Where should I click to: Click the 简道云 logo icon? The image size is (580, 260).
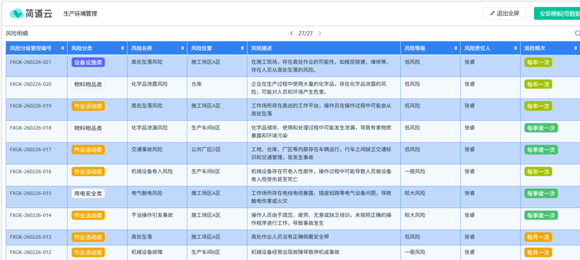16,14
